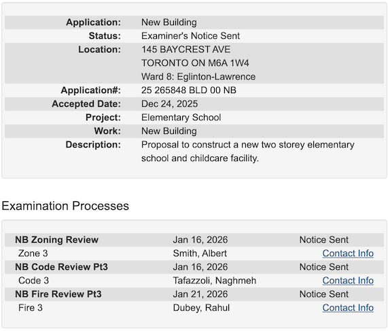This screenshot has width=388, height=331.
Task: Click the Elementary School project value
Action: [x=181, y=118]
